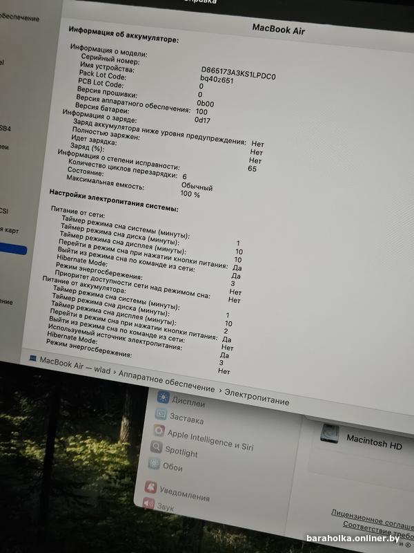Click the PCB Lot Code label
Screen dimensions: 414x553
click(101, 82)
